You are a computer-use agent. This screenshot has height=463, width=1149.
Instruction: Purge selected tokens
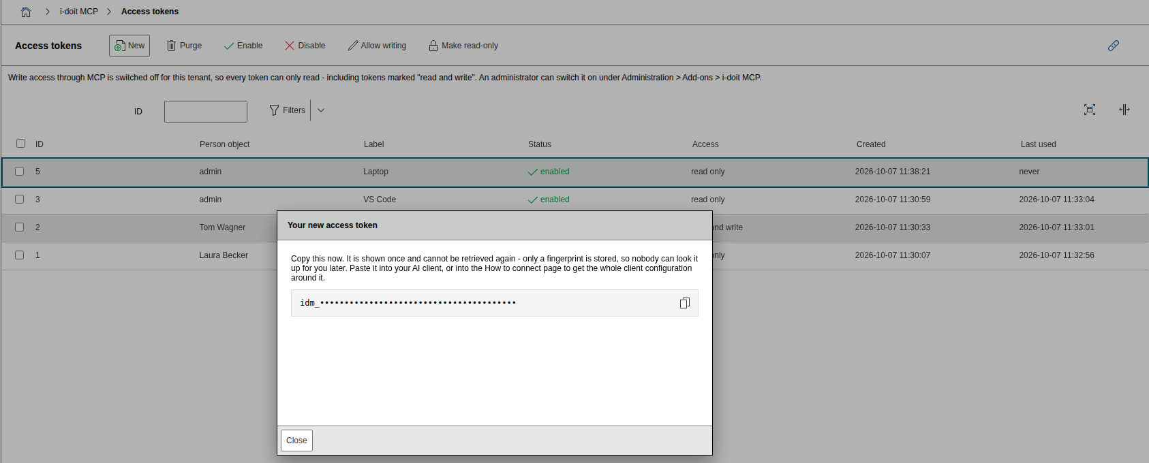tap(185, 46)
